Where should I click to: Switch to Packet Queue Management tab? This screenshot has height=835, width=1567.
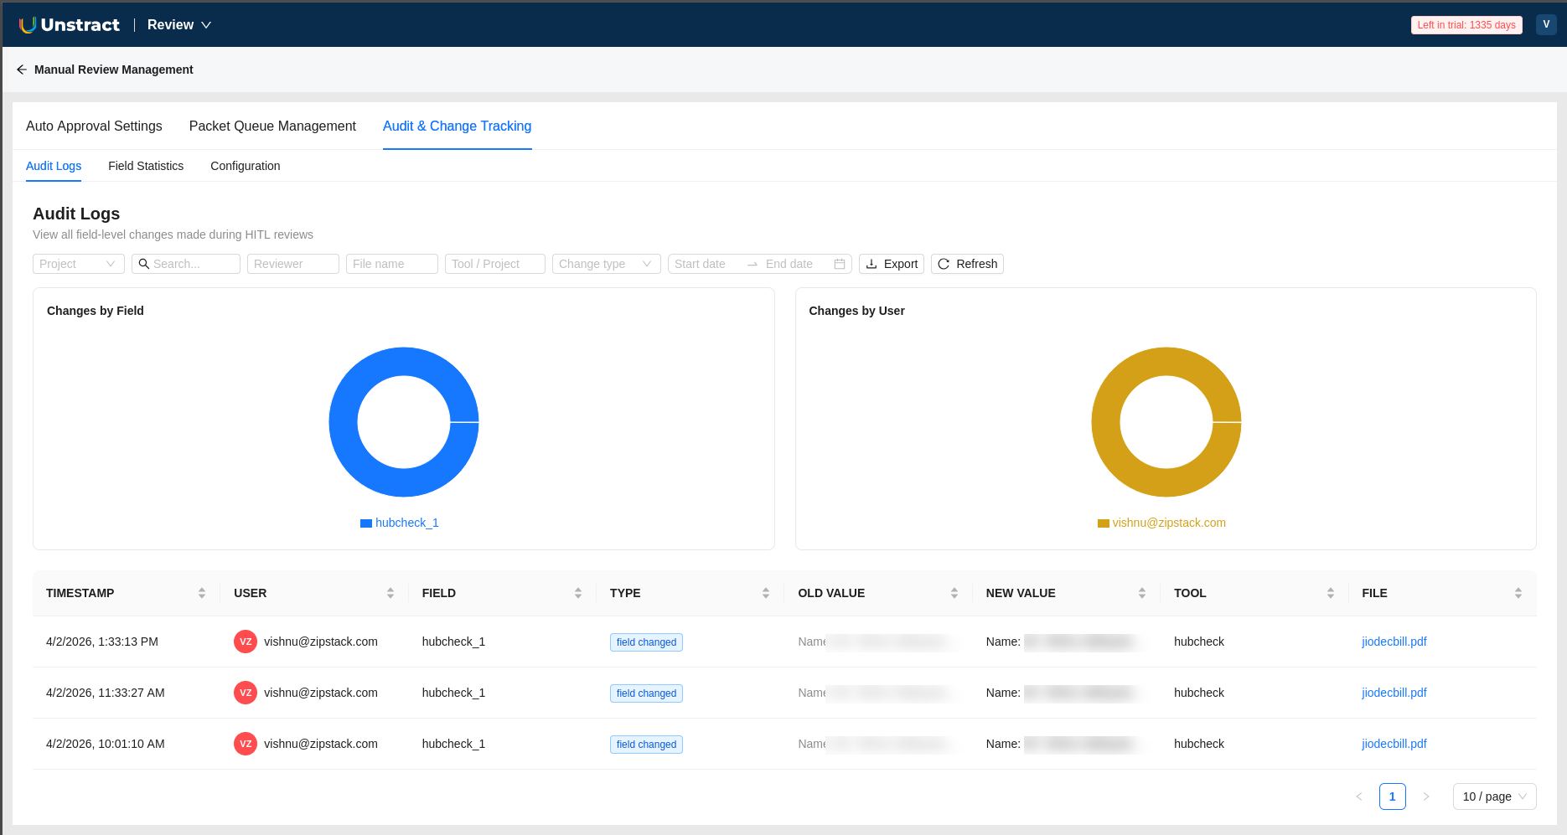coord(272,126)
